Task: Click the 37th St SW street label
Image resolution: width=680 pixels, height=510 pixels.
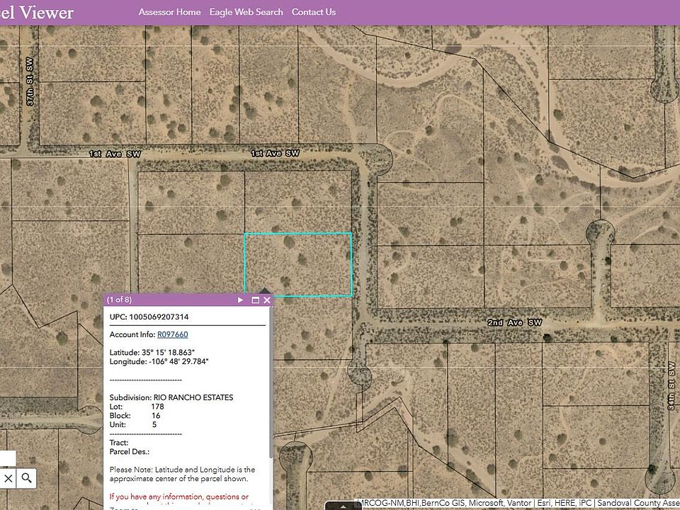Action: pos(30,81)
